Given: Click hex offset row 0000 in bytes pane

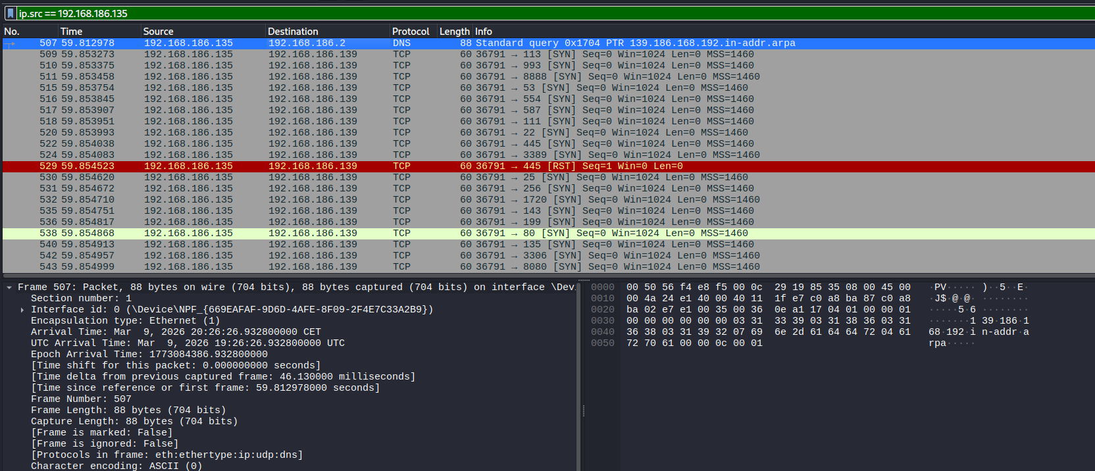Looking at the screenshot, I should [x=603, y=287].
